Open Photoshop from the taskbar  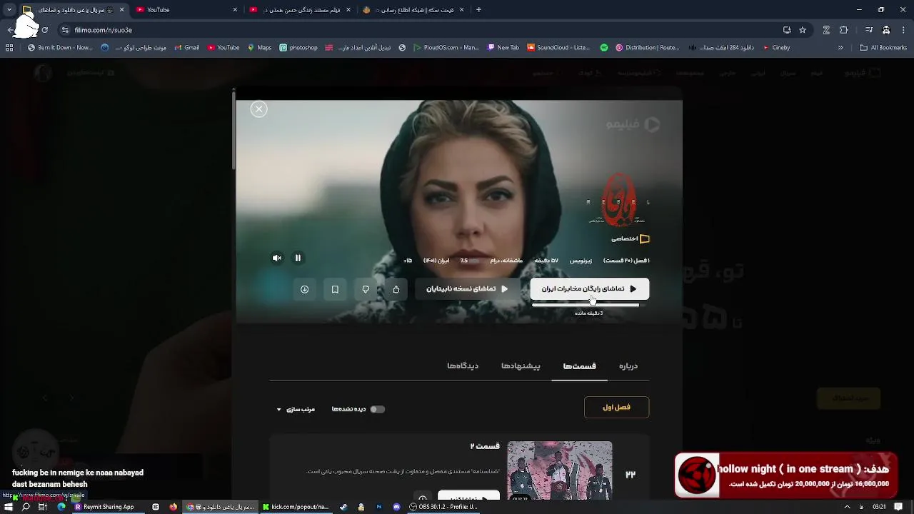pyautogui.click(x=379, y=507)
